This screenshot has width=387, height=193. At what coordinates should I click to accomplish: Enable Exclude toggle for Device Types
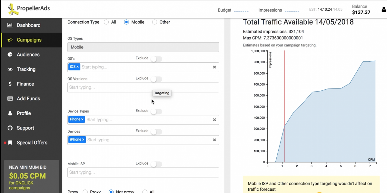click(156, 111)
